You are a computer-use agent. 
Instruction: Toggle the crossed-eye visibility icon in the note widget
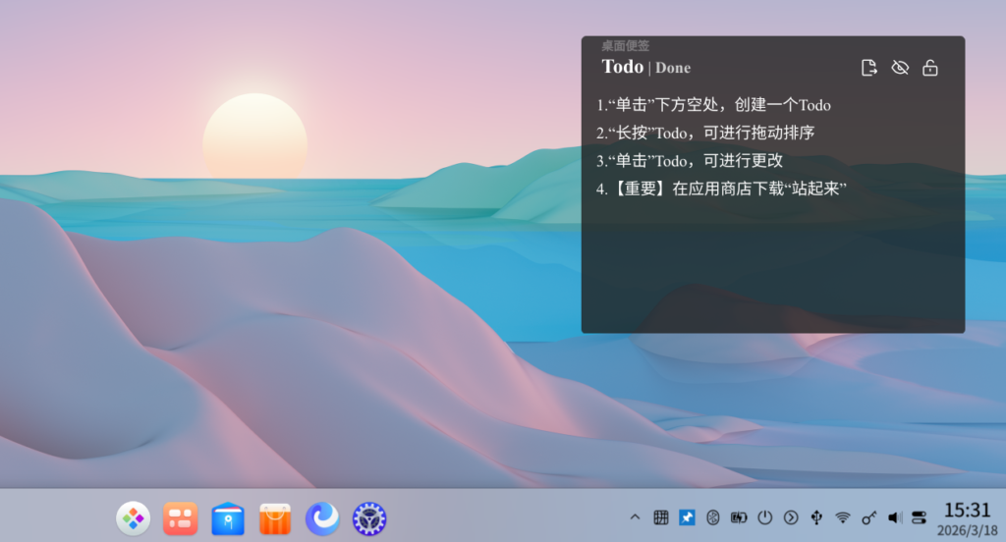(899, 68)
